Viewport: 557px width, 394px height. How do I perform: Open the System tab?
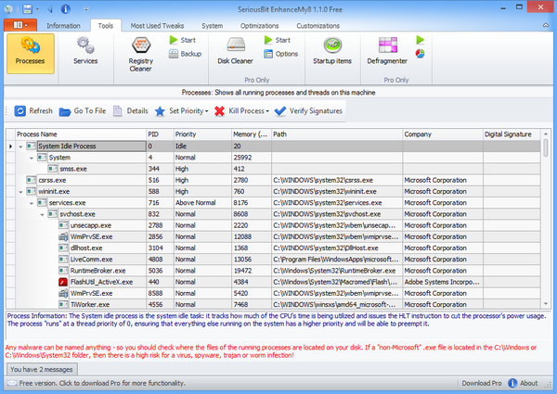click(x=212, y=26)
